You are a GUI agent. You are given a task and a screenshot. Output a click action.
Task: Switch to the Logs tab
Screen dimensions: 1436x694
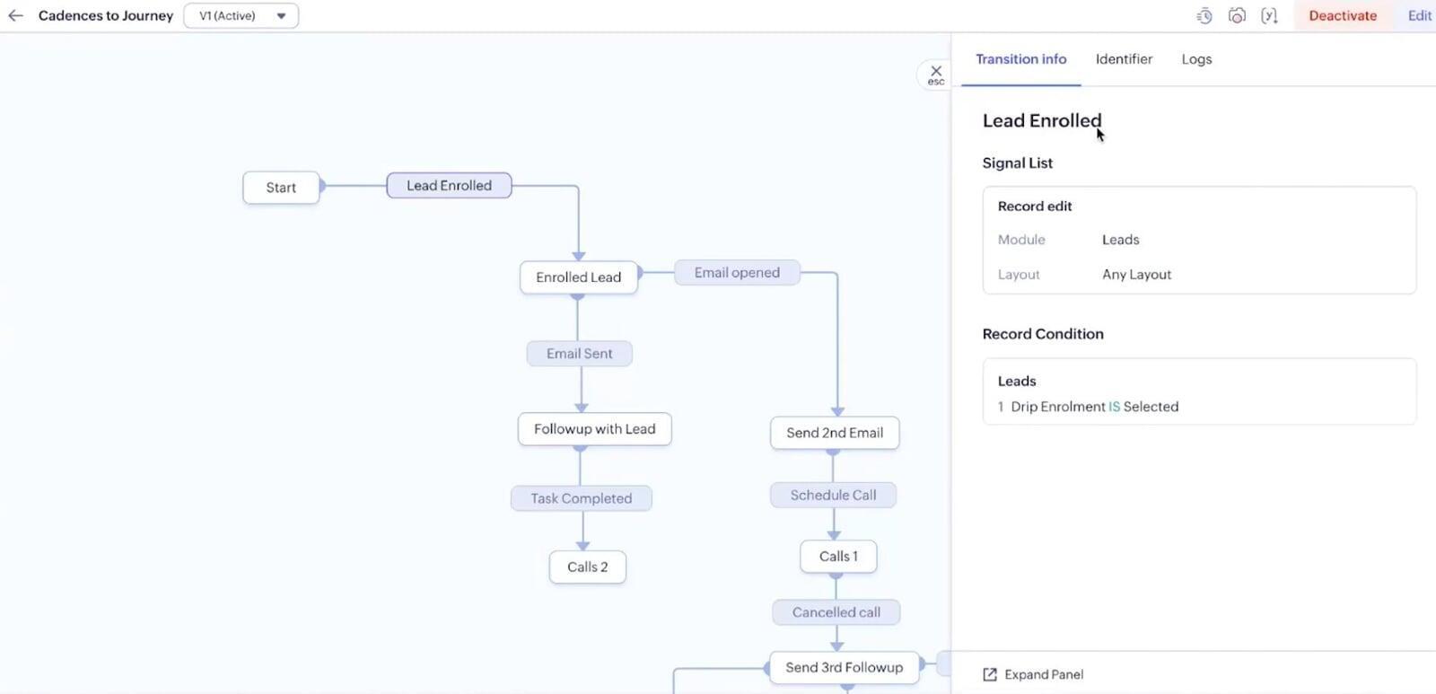click(x=1196, y=59)
